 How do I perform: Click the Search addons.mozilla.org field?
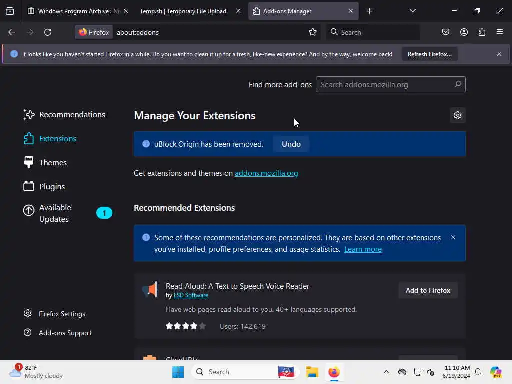(x=390, y=84)
